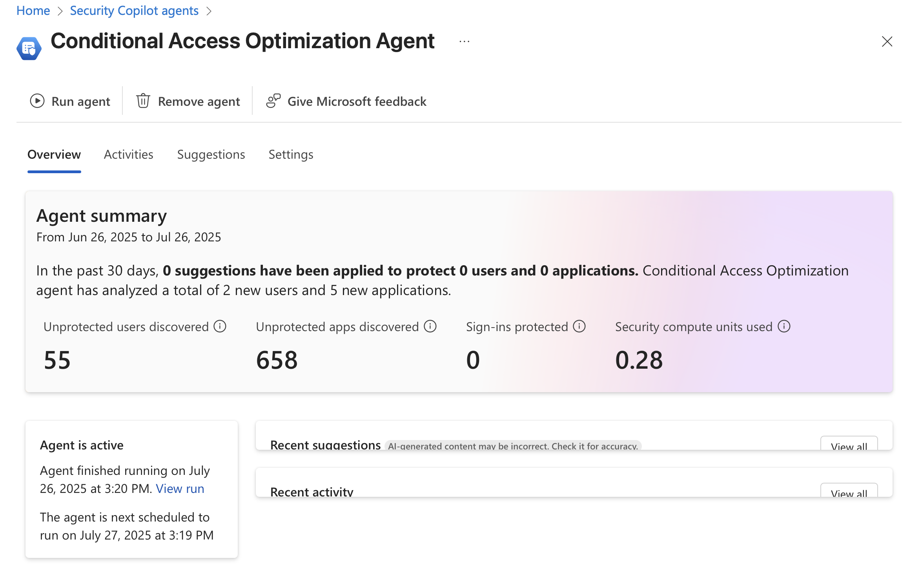Click the Sign-ins protected 0 value

coord(473,360)
